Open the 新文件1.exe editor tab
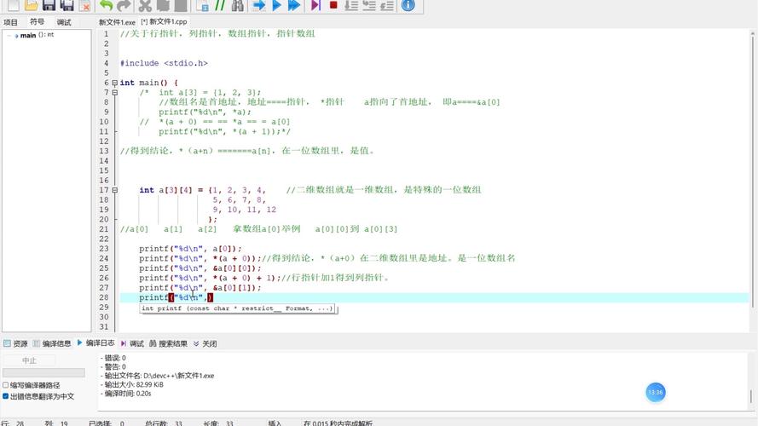758x426 pixels. [117, 22]
